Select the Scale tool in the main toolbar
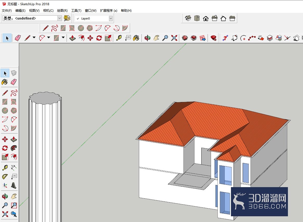The image size is (303, 222). [108, 38]
